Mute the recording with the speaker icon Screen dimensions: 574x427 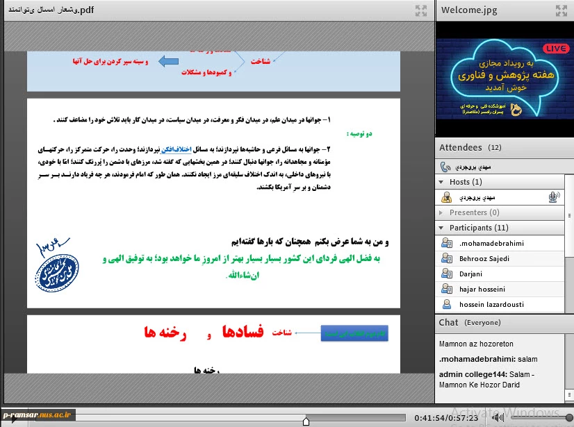[498, 417]
